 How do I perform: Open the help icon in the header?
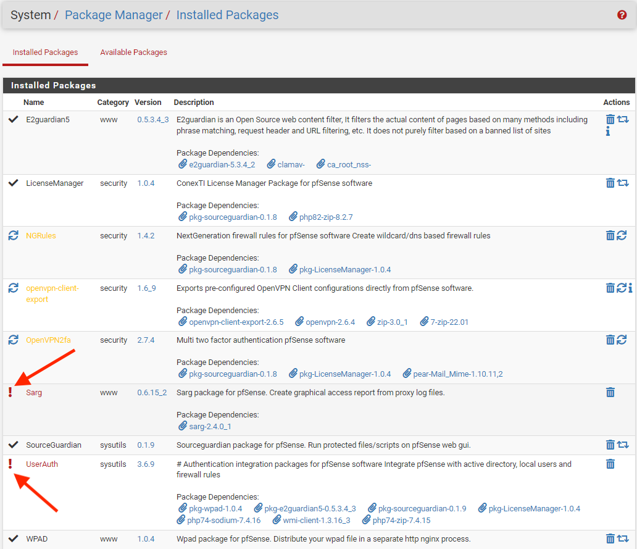[622, 15]
